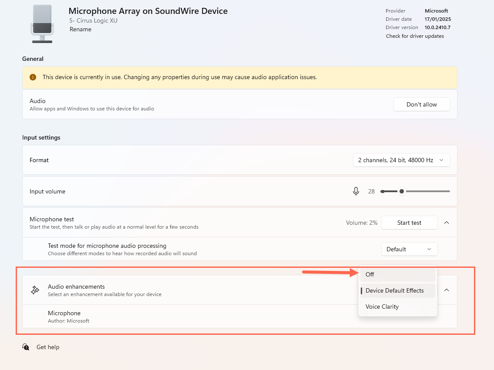Check for driver updates
Viewport: 494px width, 370px height.
point(415,36)
